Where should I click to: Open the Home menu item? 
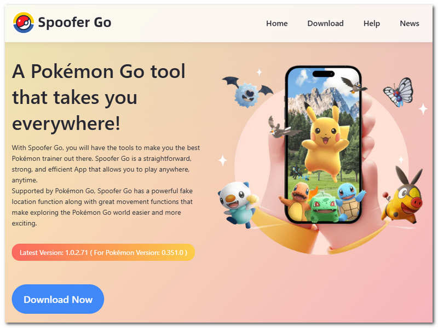coord(276,24)
